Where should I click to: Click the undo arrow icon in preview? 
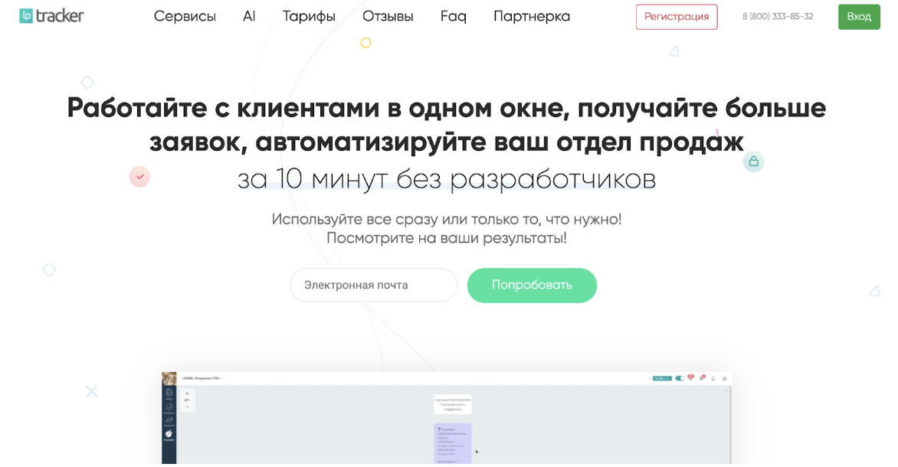(187, 400)
